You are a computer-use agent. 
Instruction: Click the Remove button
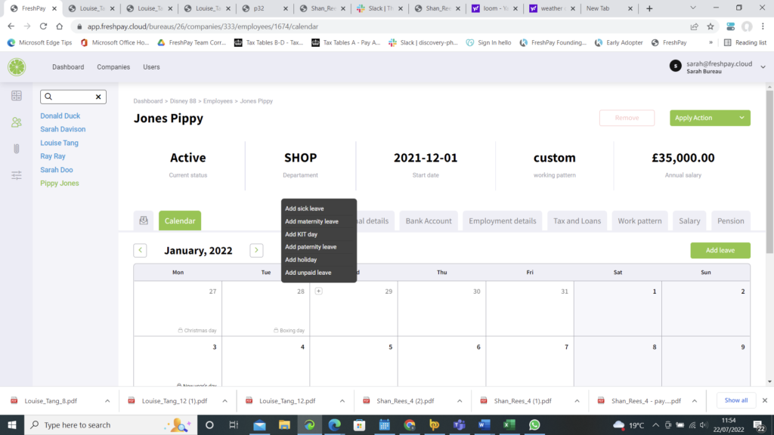pyautogui.click(x=627, y=118)
